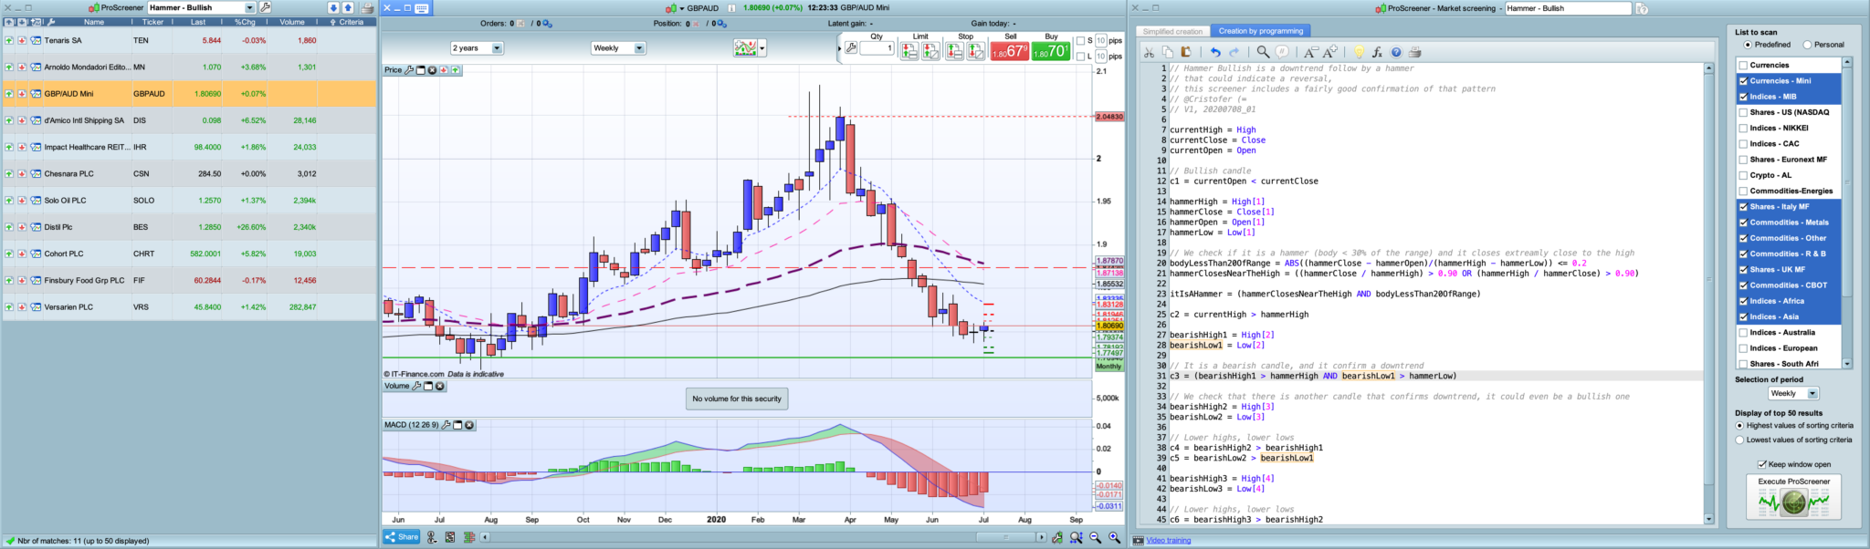Viewport: 1870px width, 549px height.
Task: Click the Undo arrow in code editor toolbar
Action: tap(1215, 52)
